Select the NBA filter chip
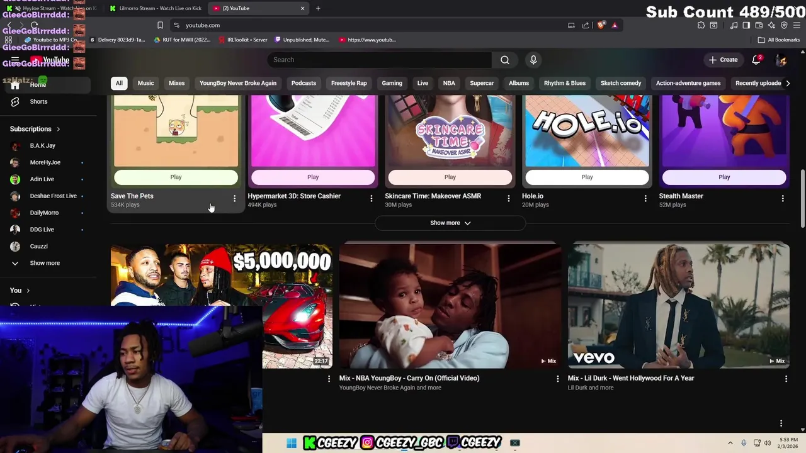The width and height of the screenshot is (806, 453). coord(449,83)
